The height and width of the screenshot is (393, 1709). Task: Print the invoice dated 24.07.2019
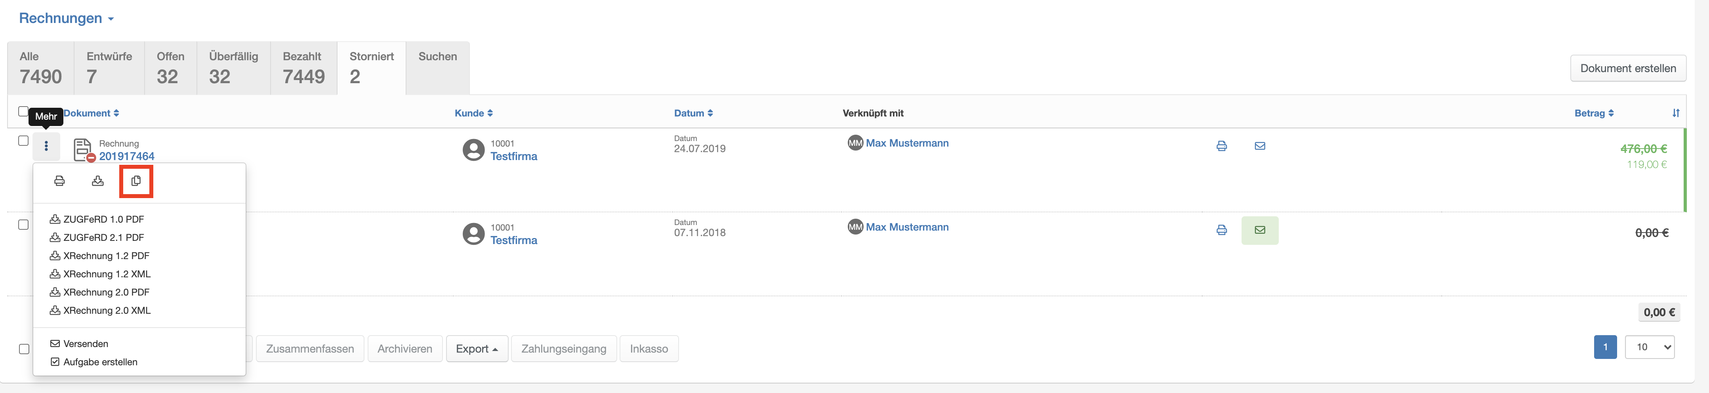[1221, 146]
